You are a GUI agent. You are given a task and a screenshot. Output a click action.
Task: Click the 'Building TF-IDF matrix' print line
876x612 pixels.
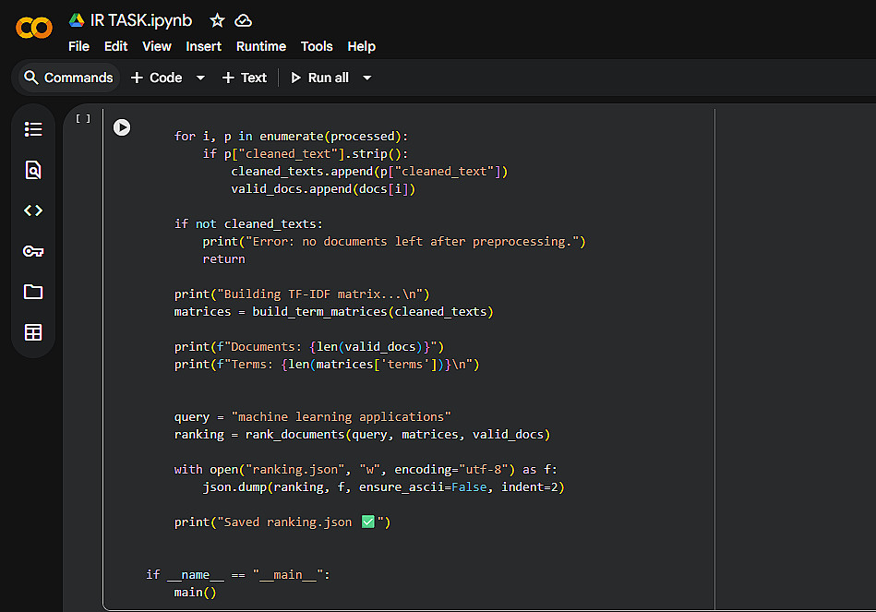tap(302, 294)
